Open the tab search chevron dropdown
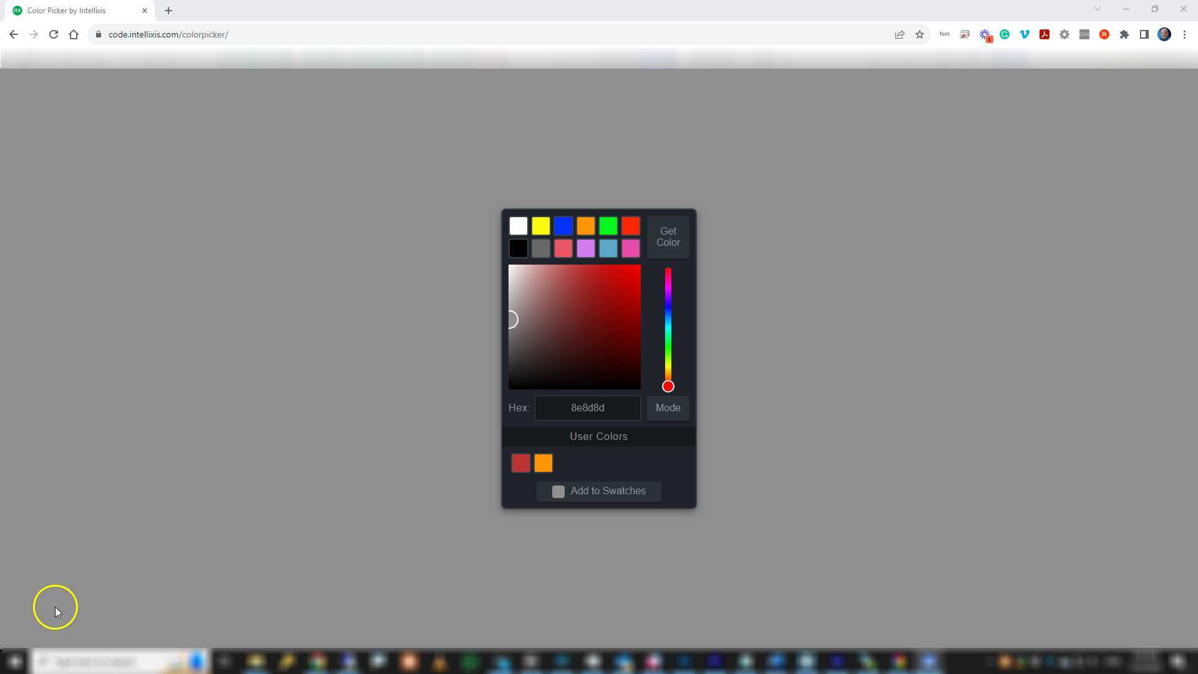1198x674 pixels. point(1097,9)
